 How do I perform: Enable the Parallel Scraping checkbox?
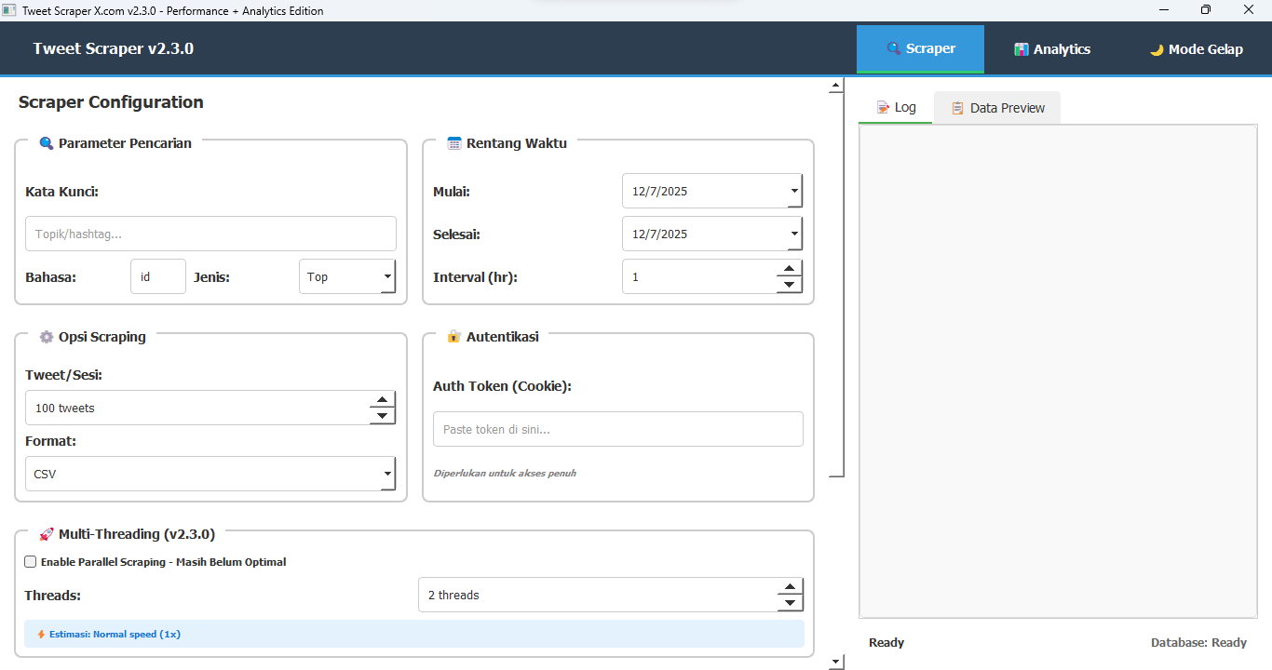[30, 561]
